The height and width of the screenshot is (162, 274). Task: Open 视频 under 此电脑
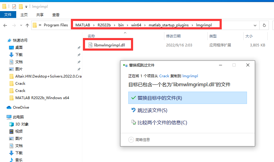pyautogui.click(x=19, y=131)
